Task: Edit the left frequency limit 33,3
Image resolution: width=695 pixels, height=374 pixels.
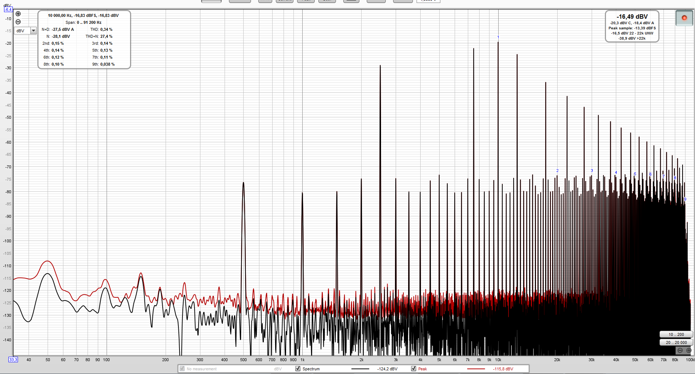Action: pos(13,360)
